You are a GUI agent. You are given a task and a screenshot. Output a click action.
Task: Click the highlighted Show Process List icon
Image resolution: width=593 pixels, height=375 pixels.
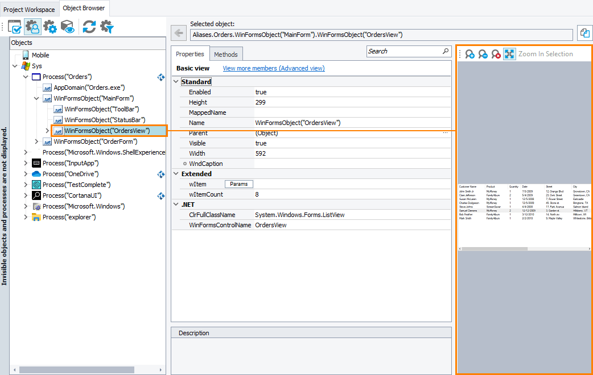32,27
